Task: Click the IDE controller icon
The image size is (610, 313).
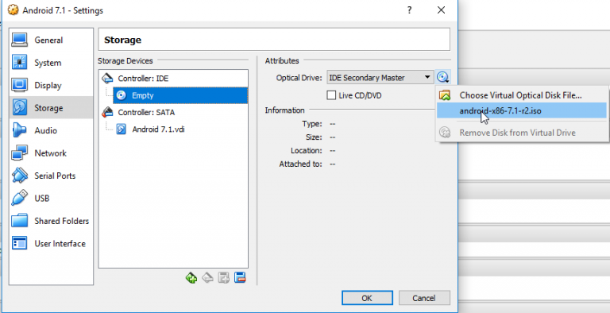Action: [x=107, y=78]
